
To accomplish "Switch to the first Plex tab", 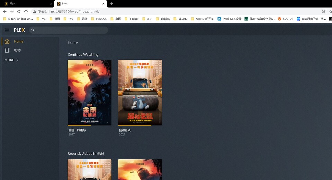I will pyautogui.click(x=27, y=3).
